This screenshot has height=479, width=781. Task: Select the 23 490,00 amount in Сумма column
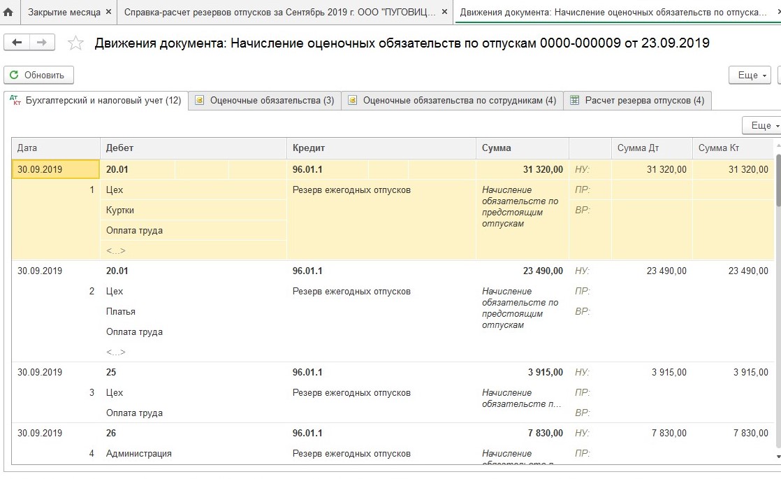[x=542, y=271]
